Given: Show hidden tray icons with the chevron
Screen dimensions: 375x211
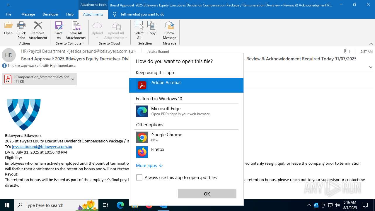Looking at the screenshot, I should click(309, 205).
